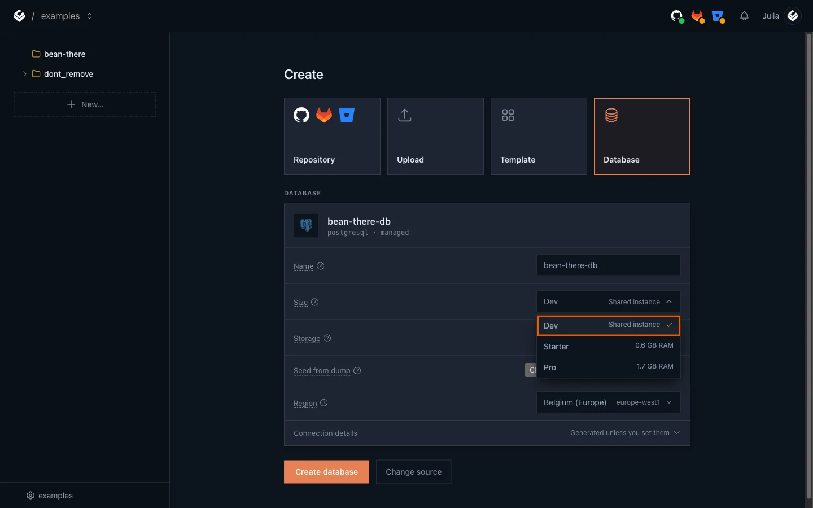The image size is (813, 508).
Task: Open GitLab connection status icon in header
Action: (698, 16)
